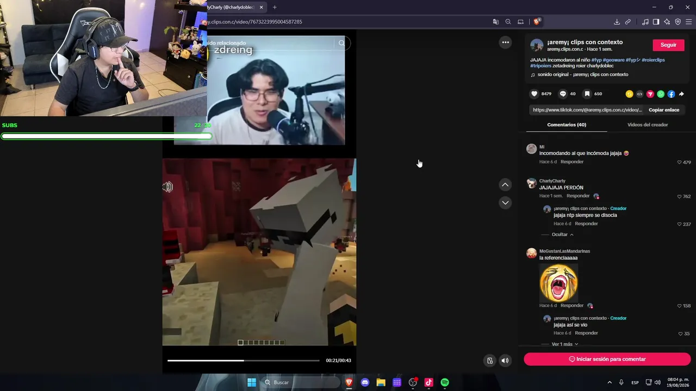
Task: Click the taskbar Buscar search box
Action: 301,382
